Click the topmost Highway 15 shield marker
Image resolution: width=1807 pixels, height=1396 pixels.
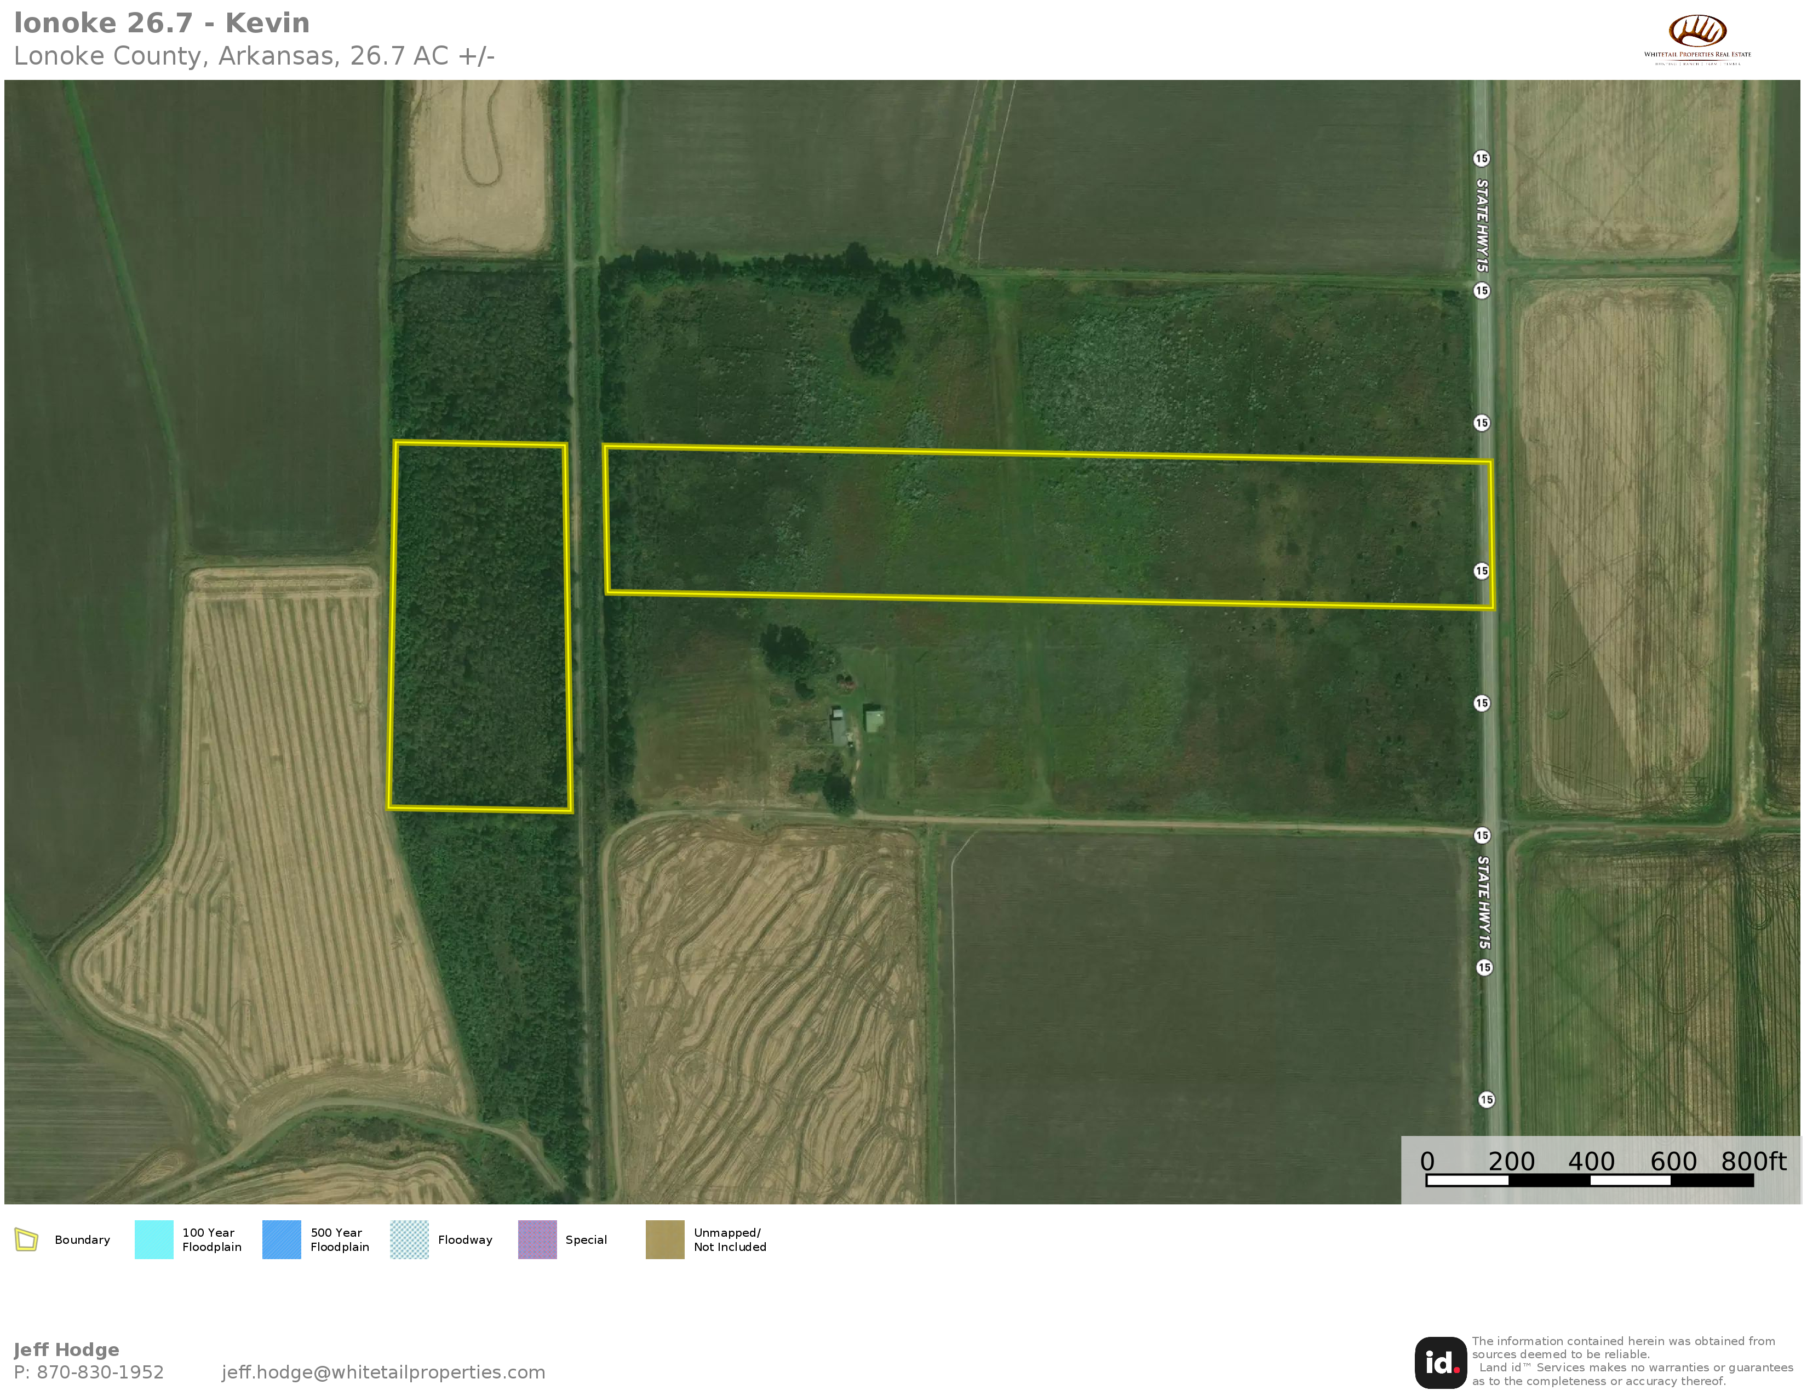click(1481, 158)
